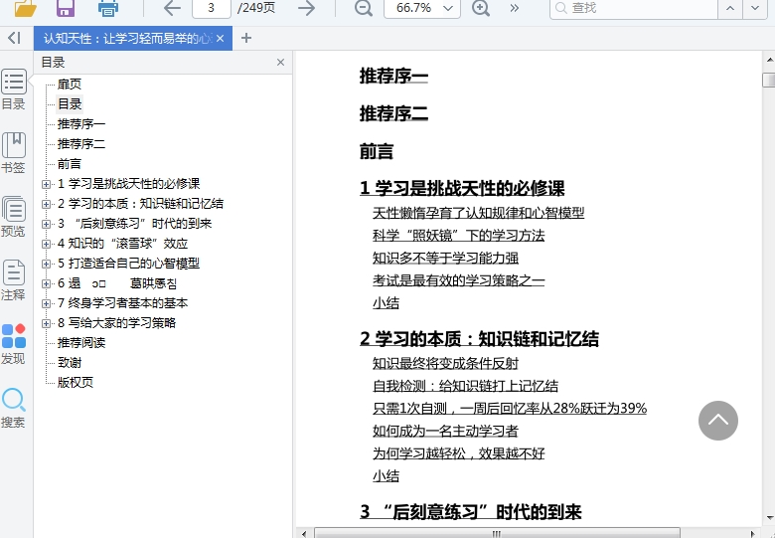Open a new tab with plus

246,38
